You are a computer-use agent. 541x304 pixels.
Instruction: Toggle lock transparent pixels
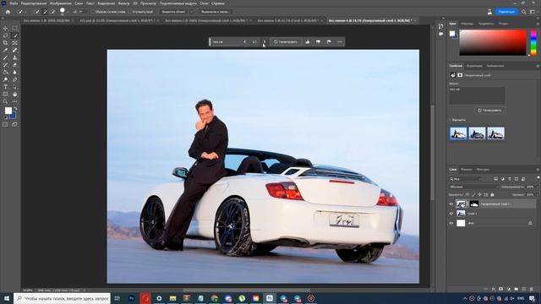[x=467, y=195]
